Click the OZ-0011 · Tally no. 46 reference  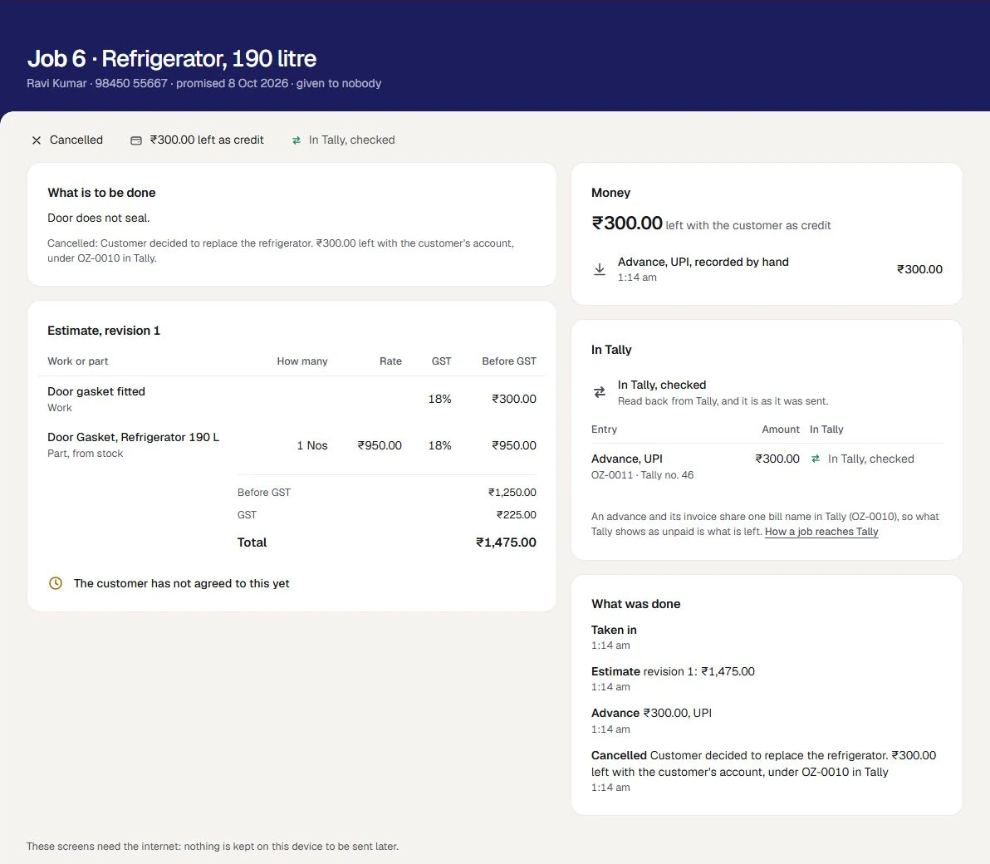(x=642, y=475)
